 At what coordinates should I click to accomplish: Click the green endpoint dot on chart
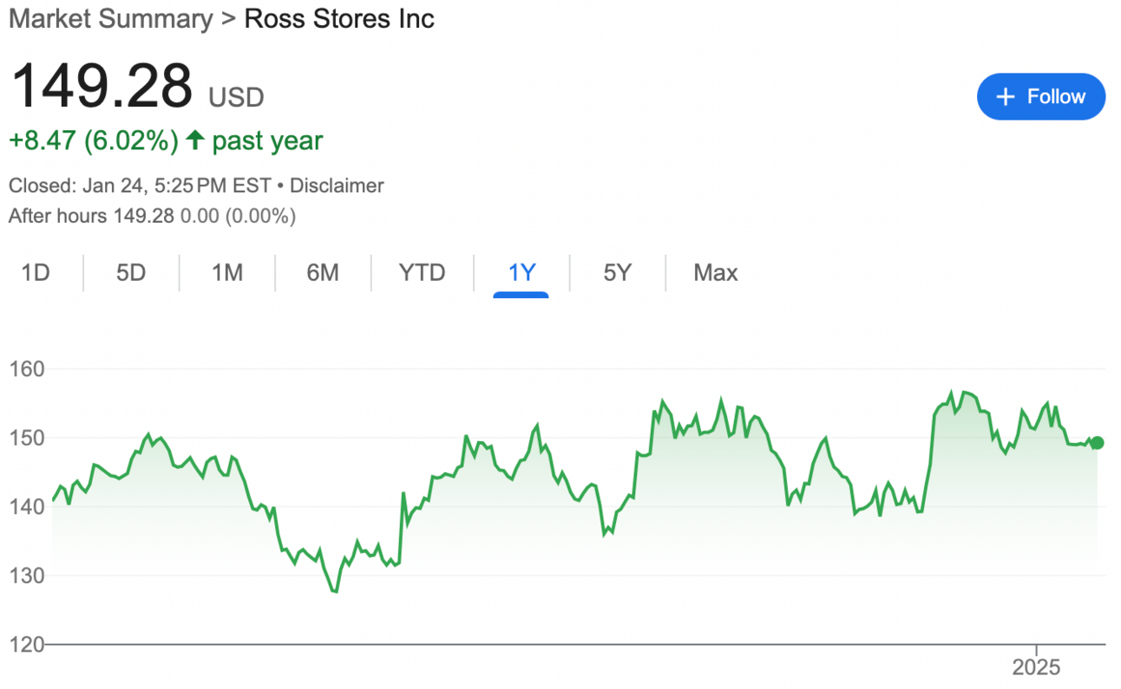[1098, 443]
